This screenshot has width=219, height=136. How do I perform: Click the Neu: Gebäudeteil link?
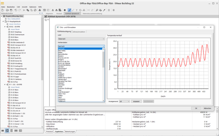tap(14, 19)
